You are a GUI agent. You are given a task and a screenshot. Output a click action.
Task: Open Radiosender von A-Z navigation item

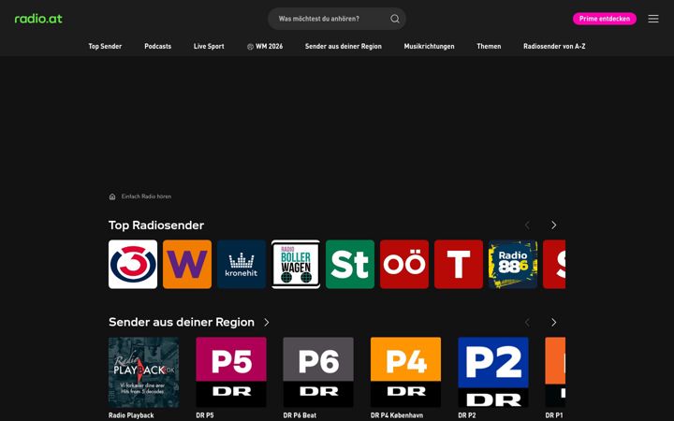pos(554,46)
